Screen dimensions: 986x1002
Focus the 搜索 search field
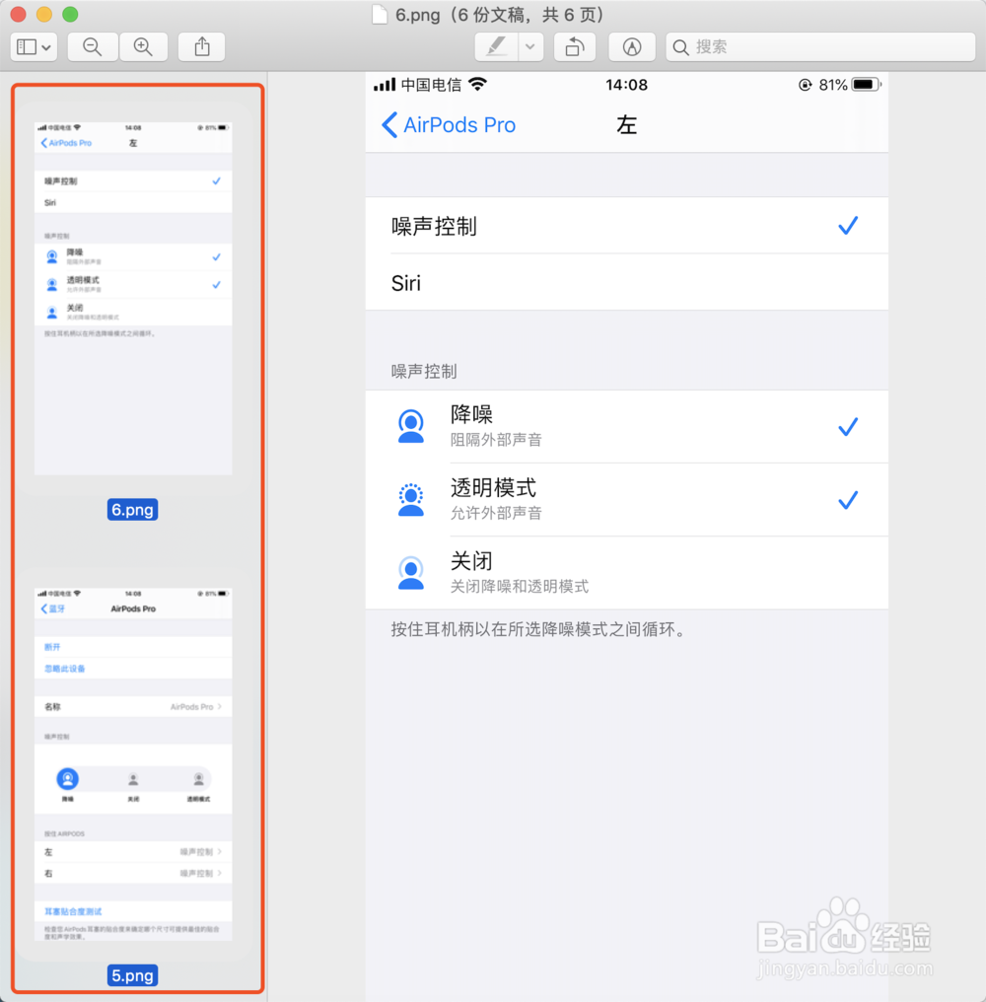point(820,46)
